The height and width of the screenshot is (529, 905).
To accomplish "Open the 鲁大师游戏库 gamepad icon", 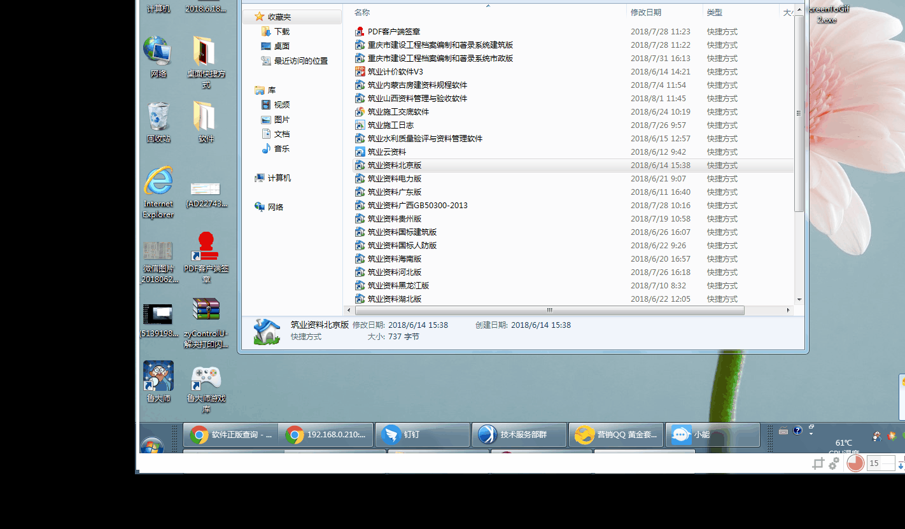I will coord(206,378).
